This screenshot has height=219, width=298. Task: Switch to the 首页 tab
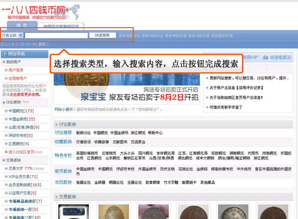[x=22, y=26]
